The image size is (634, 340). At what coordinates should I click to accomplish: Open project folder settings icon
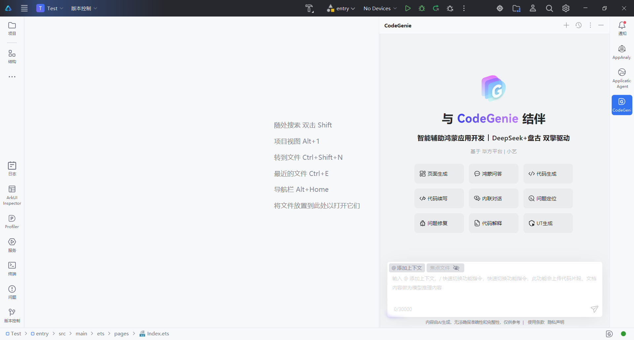(x=516, y=8)
